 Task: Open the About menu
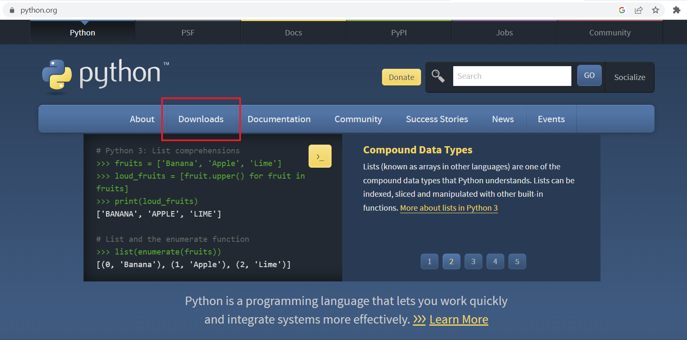click(x=142, y=119)
